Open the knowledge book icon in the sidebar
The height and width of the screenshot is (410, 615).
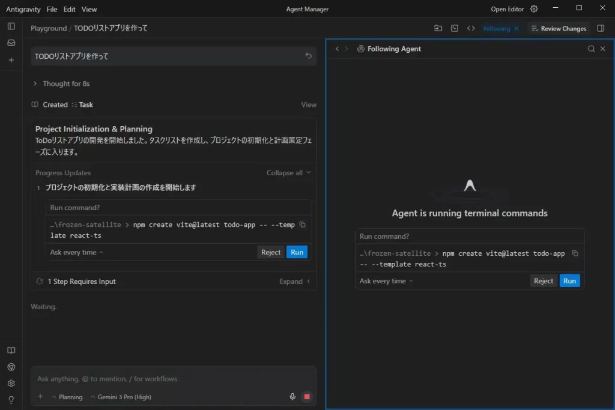[x=11, y=351]
